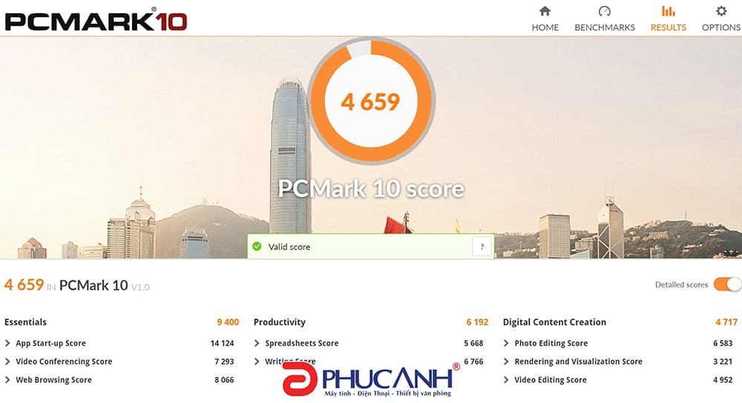This screenshot has width=742, height=403.
Task: Click the PCMark 10 logo
Action: 96,21
